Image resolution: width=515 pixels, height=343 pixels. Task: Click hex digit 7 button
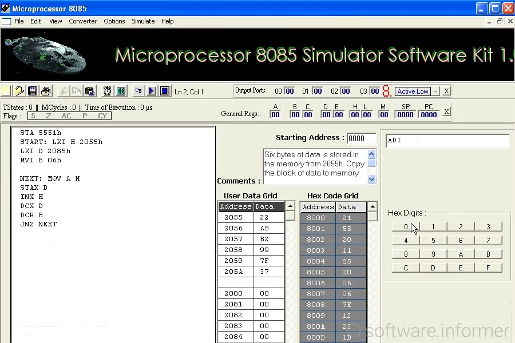(488, 240)
